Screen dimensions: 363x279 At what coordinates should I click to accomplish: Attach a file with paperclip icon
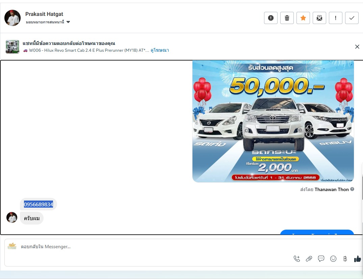309,259
